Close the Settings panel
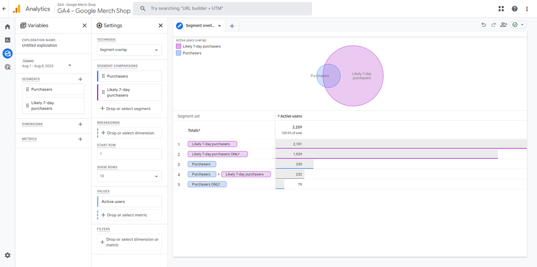Viewport: 537px width, 267px height. pos(160,25)
